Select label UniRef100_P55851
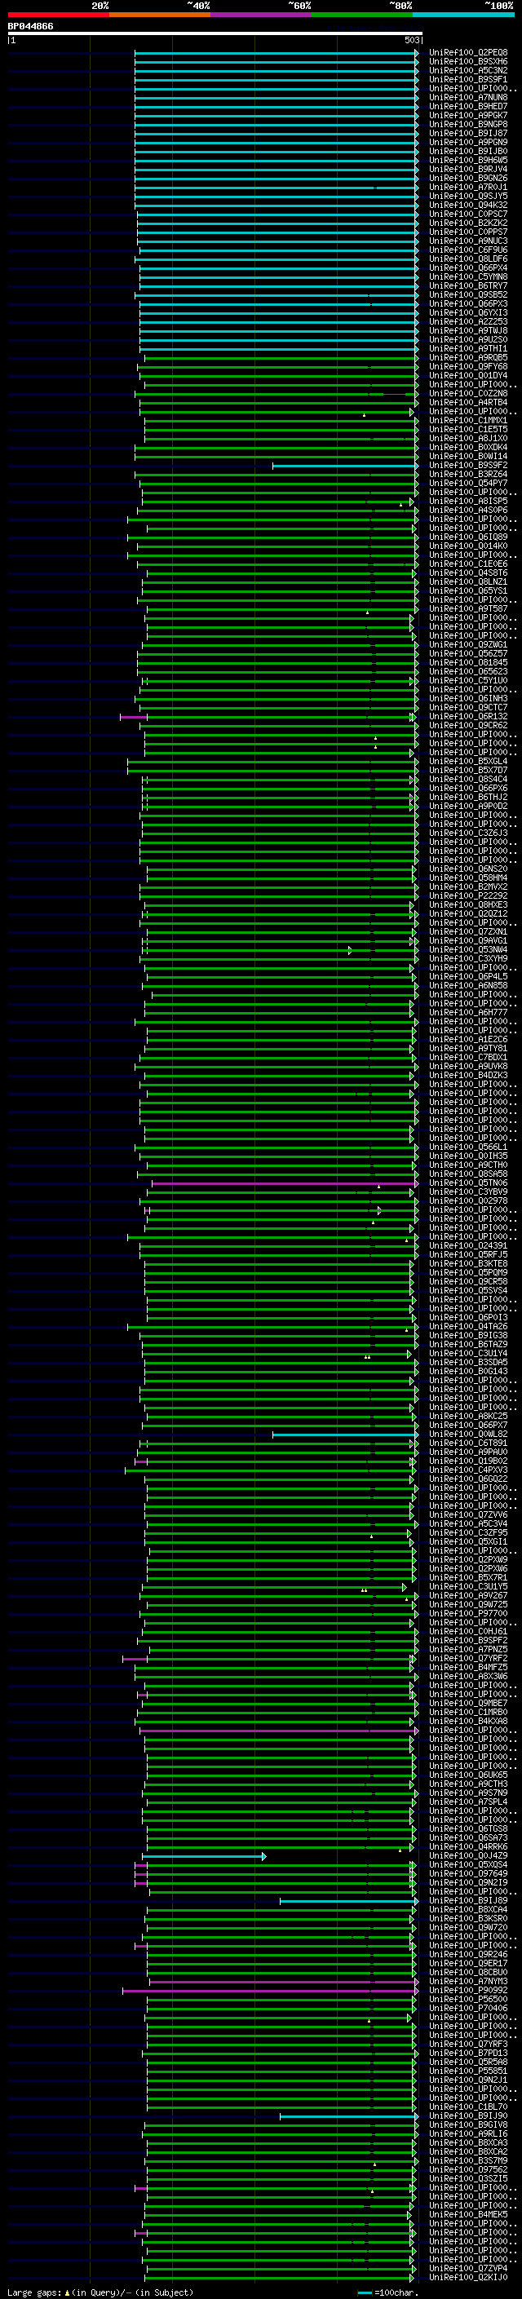The image size is (522, 2299). (x=468, y=2071)
